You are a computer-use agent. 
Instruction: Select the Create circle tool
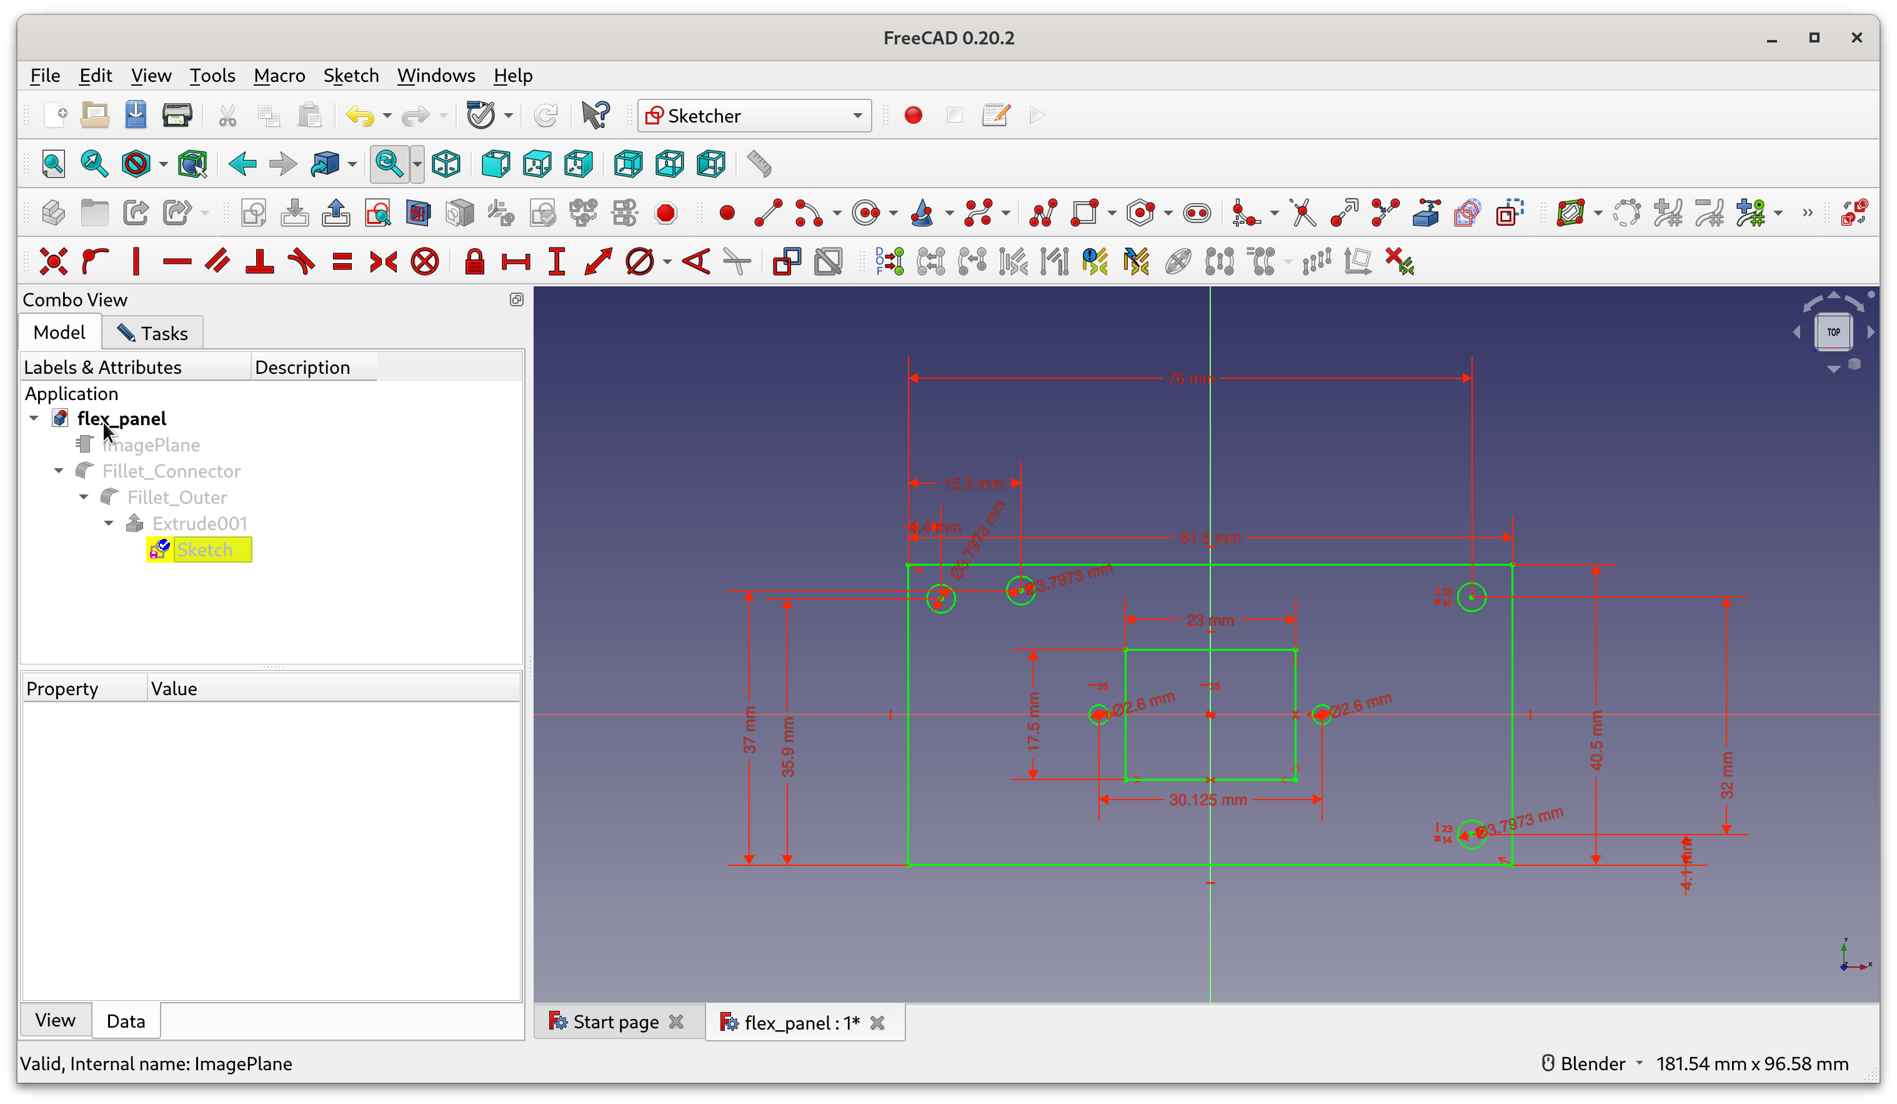click(x=865, y=213)
